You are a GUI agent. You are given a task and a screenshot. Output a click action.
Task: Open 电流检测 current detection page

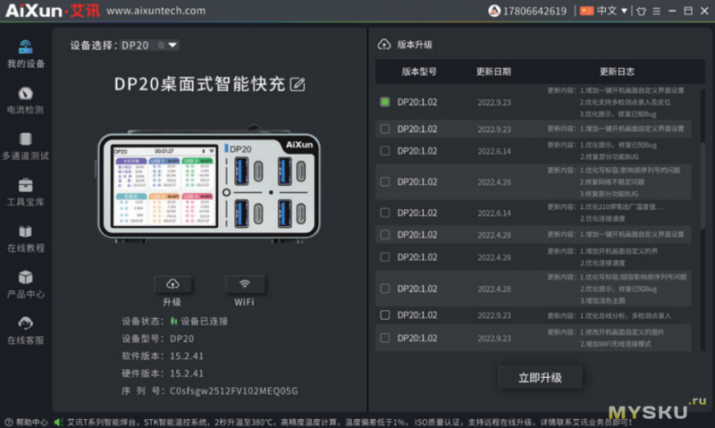coord(25,99)
